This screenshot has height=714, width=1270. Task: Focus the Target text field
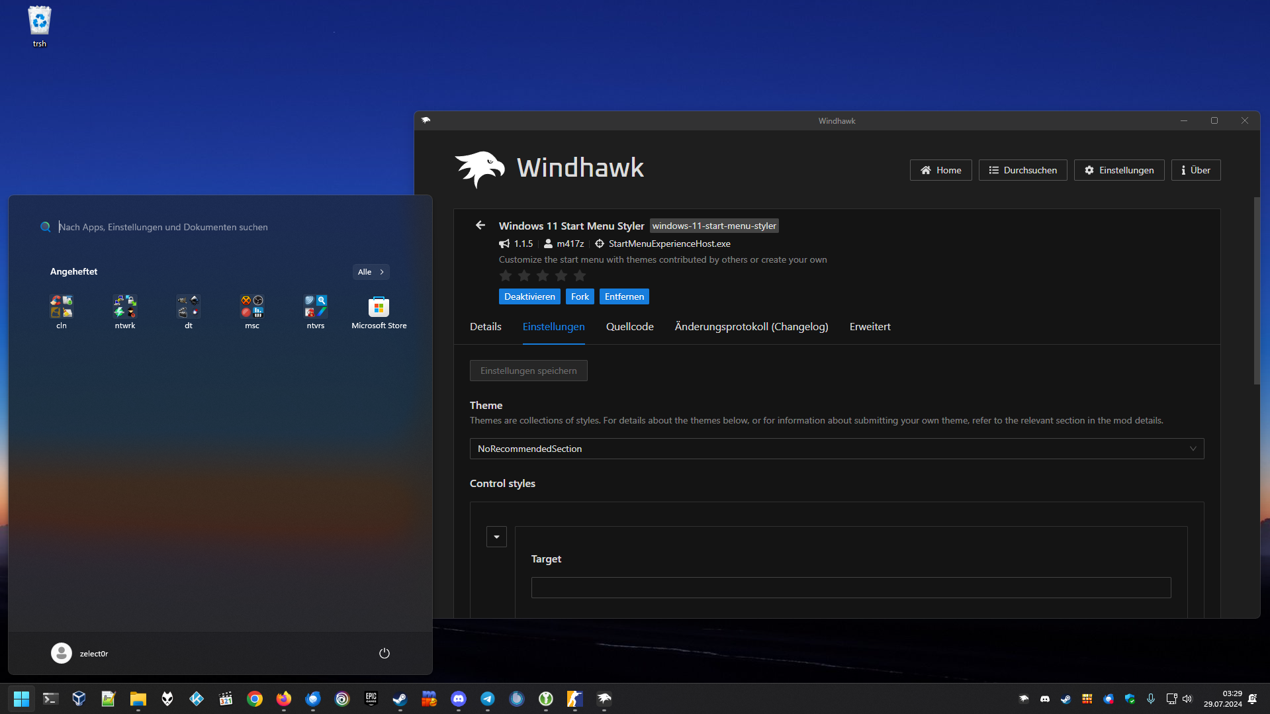851,588
